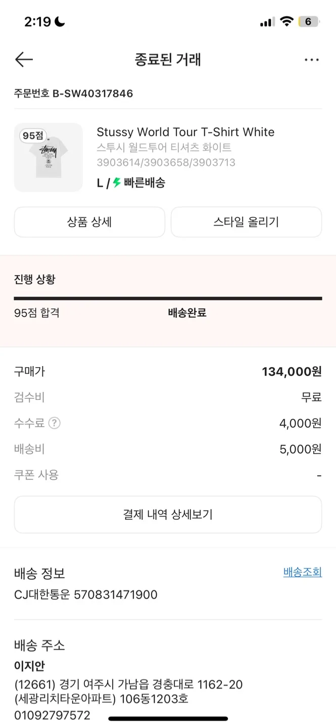Tap the cellular signal bars icon
The height and width of the screenshot is (728, 336).
point(267,22)
